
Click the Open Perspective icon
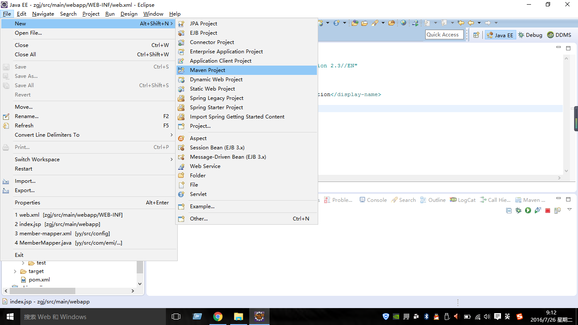(476, 35)
